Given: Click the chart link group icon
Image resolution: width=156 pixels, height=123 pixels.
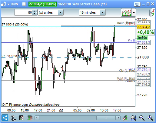Looking at the screenshot, I should point(13,118).
